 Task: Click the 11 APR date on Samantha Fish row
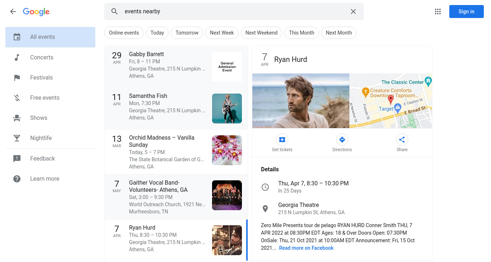[x=117, y=99]
